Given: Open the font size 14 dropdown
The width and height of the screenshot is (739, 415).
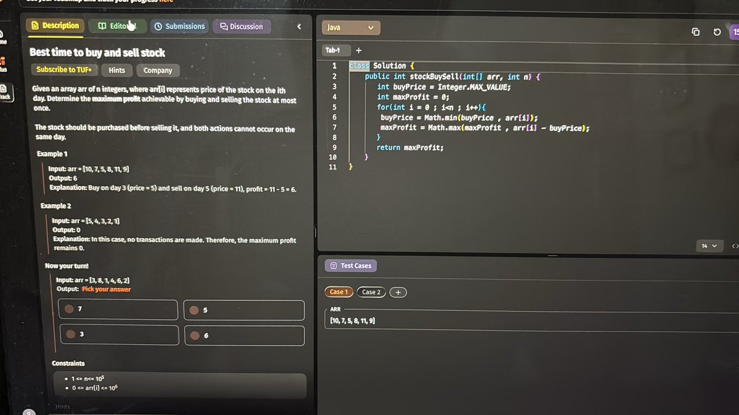Looking at the screenshot, I should (709, 246).
